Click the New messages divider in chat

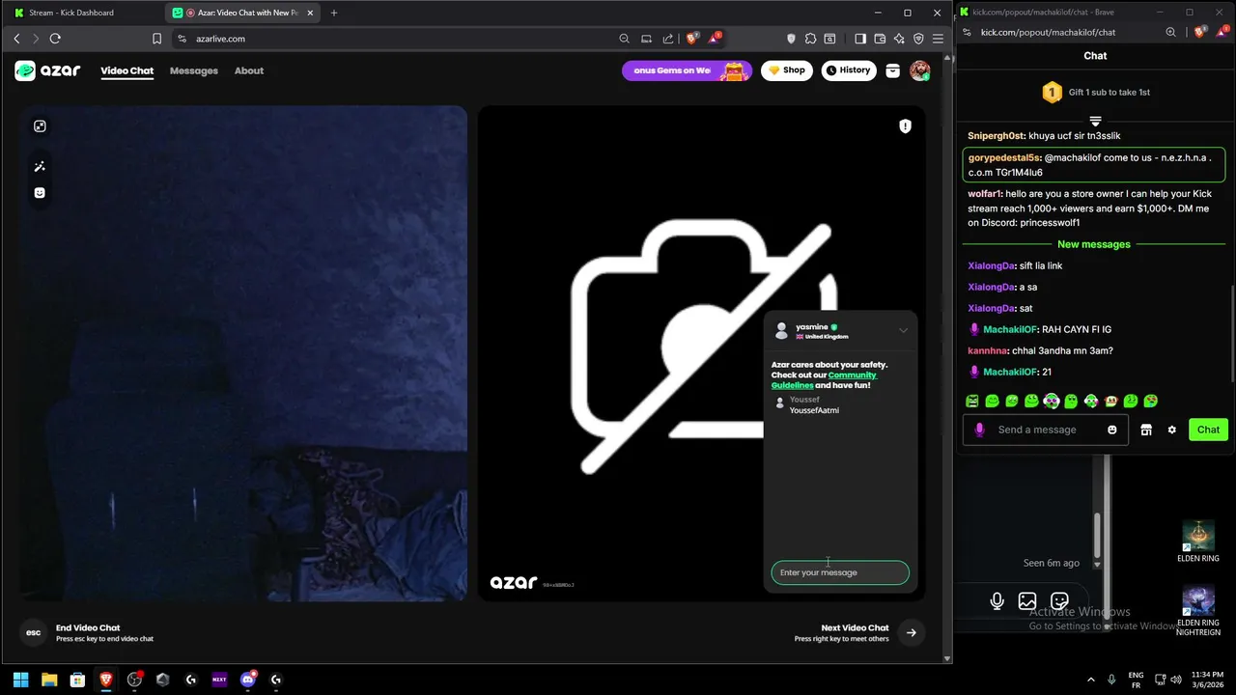(x=1093, y=244)
